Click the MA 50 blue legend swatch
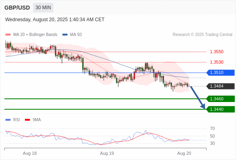The image size is (236, 160). pos(65,35)
